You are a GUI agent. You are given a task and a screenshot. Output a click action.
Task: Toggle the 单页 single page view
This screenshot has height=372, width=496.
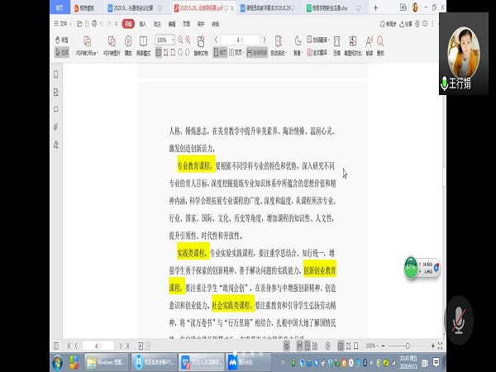(220, 51)
